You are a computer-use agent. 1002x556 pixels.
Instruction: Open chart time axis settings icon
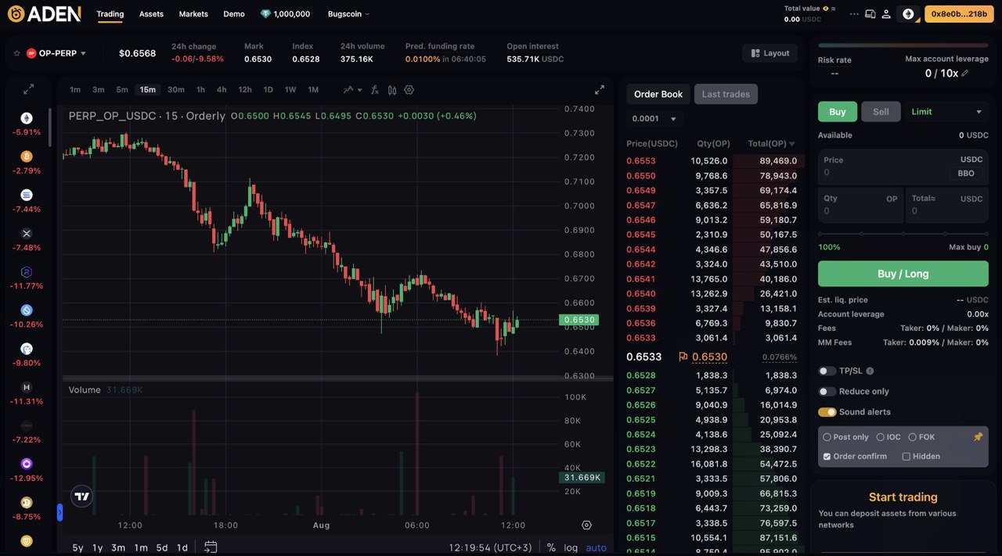coord(586,526)
